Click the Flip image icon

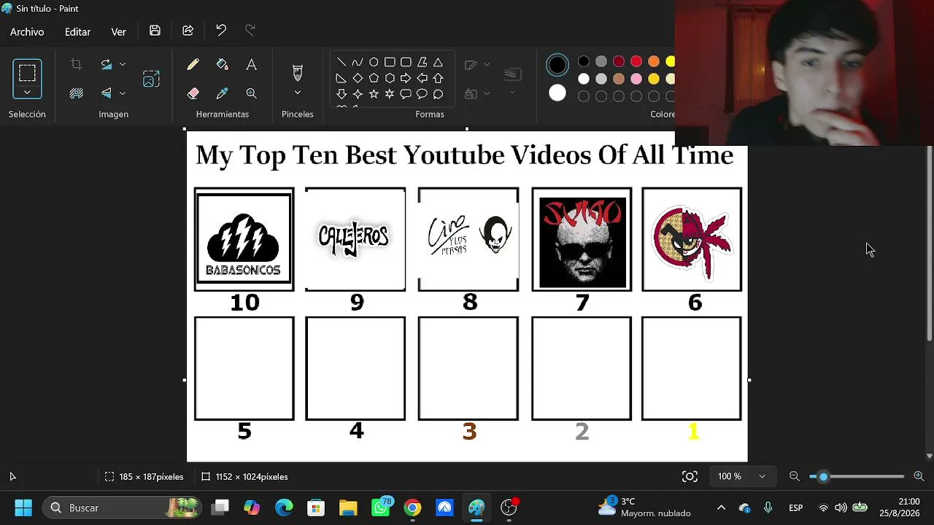click(107, 93)
